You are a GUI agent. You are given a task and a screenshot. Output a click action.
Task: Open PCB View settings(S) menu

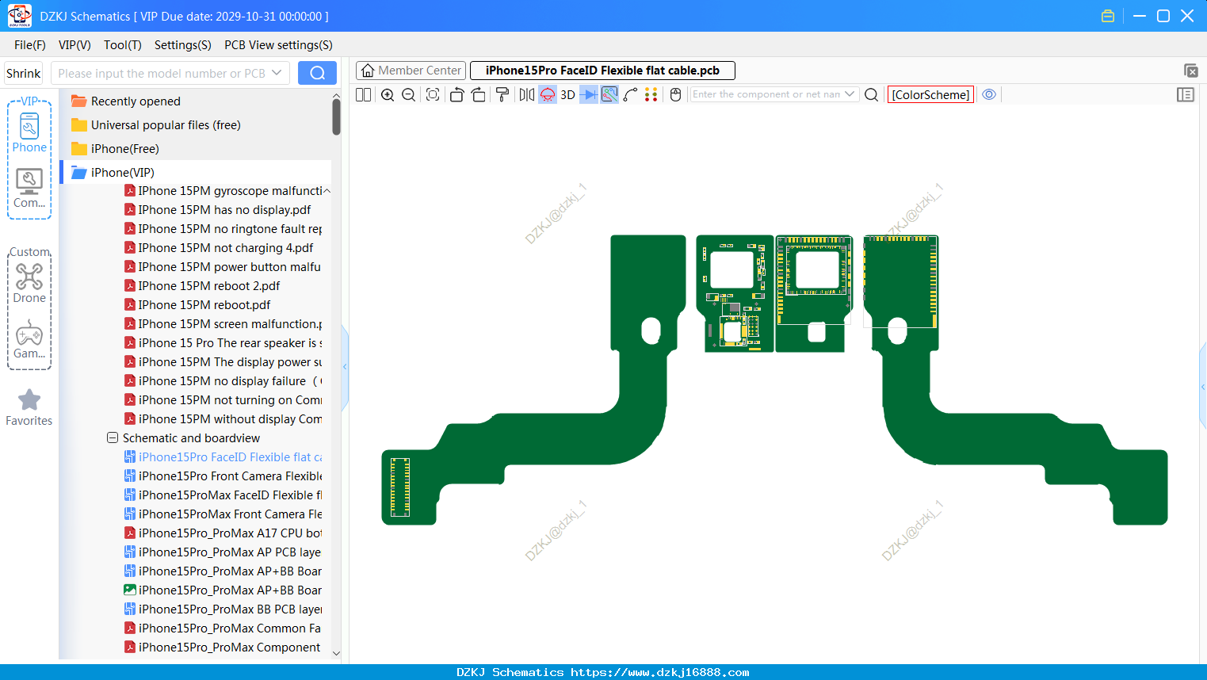(278, 45)
